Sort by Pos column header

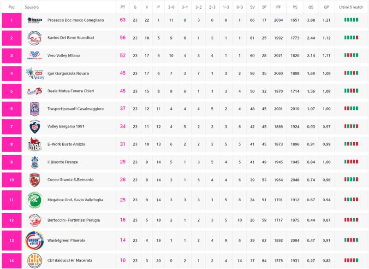point(12,7)
